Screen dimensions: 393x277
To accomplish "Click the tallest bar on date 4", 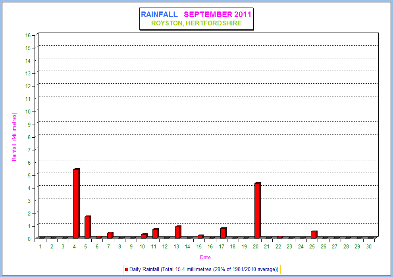I will pos(76,204).
